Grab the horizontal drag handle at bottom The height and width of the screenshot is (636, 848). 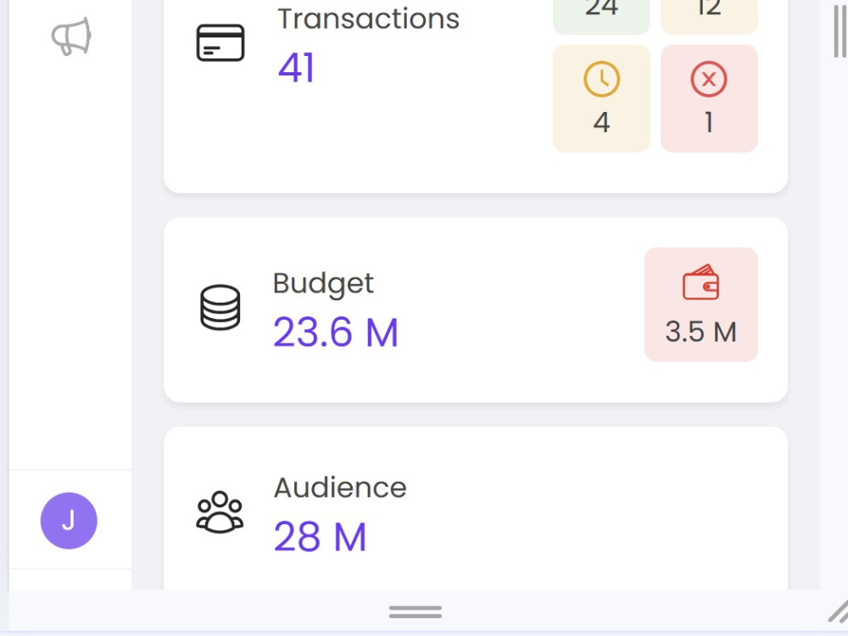click(x=416, y=612)
